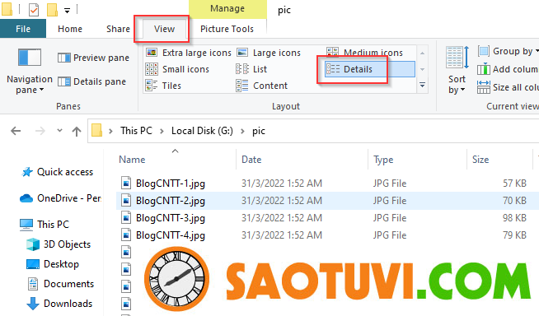
Task: Click Size all columns to fit
Action: click(508, 87)
